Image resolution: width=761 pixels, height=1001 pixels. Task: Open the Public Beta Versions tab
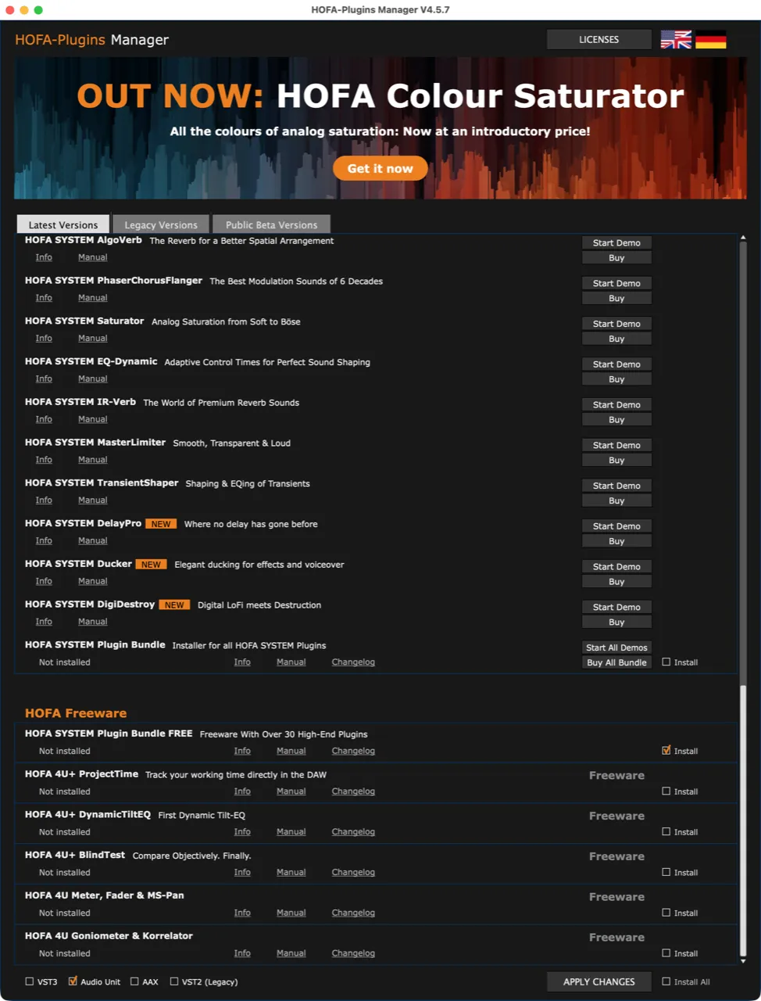(x=271, y=224)
